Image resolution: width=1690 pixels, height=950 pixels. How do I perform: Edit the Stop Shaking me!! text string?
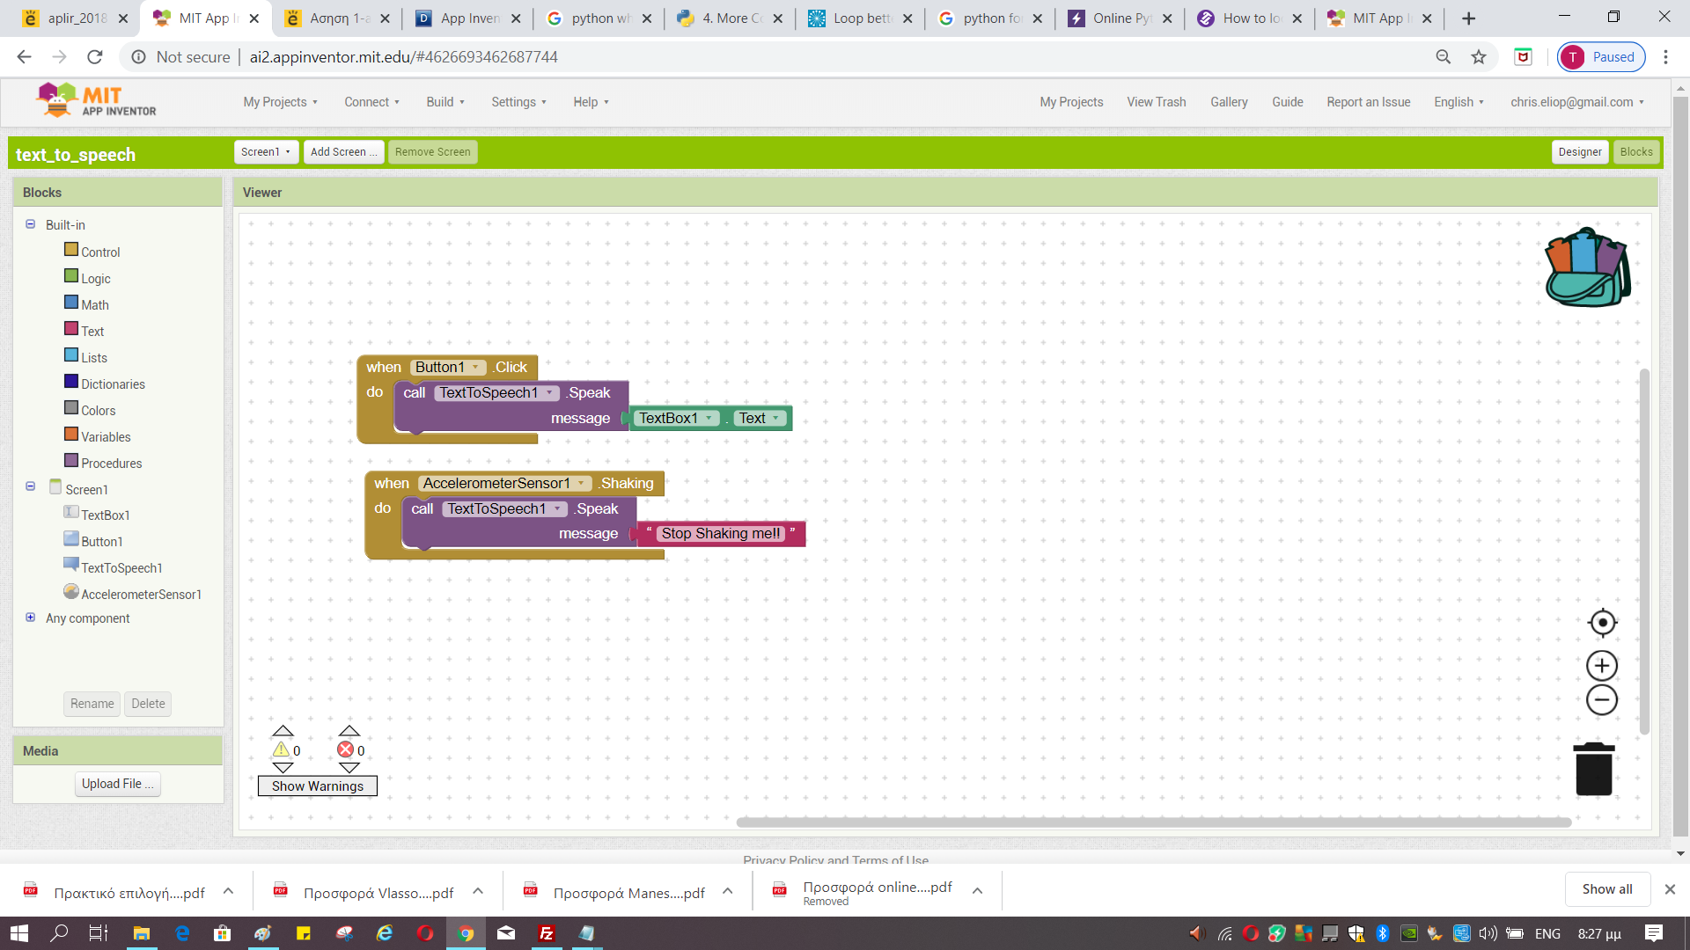[720, 534]
